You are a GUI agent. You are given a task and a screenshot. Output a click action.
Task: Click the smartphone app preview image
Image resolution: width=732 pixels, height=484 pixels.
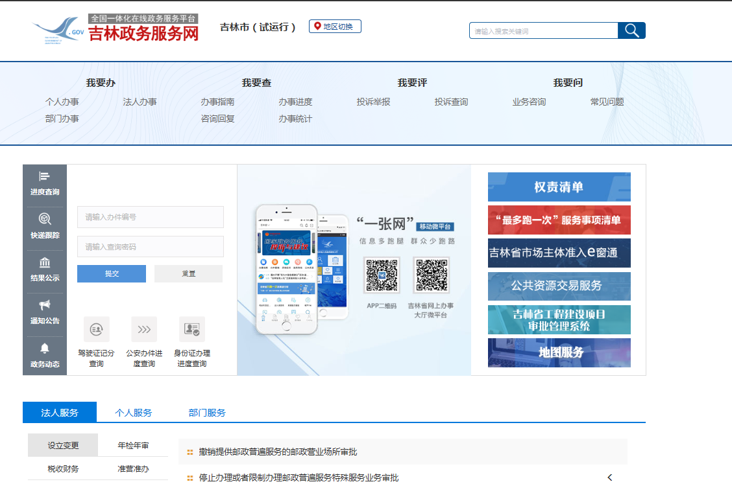tap(302, 270)
